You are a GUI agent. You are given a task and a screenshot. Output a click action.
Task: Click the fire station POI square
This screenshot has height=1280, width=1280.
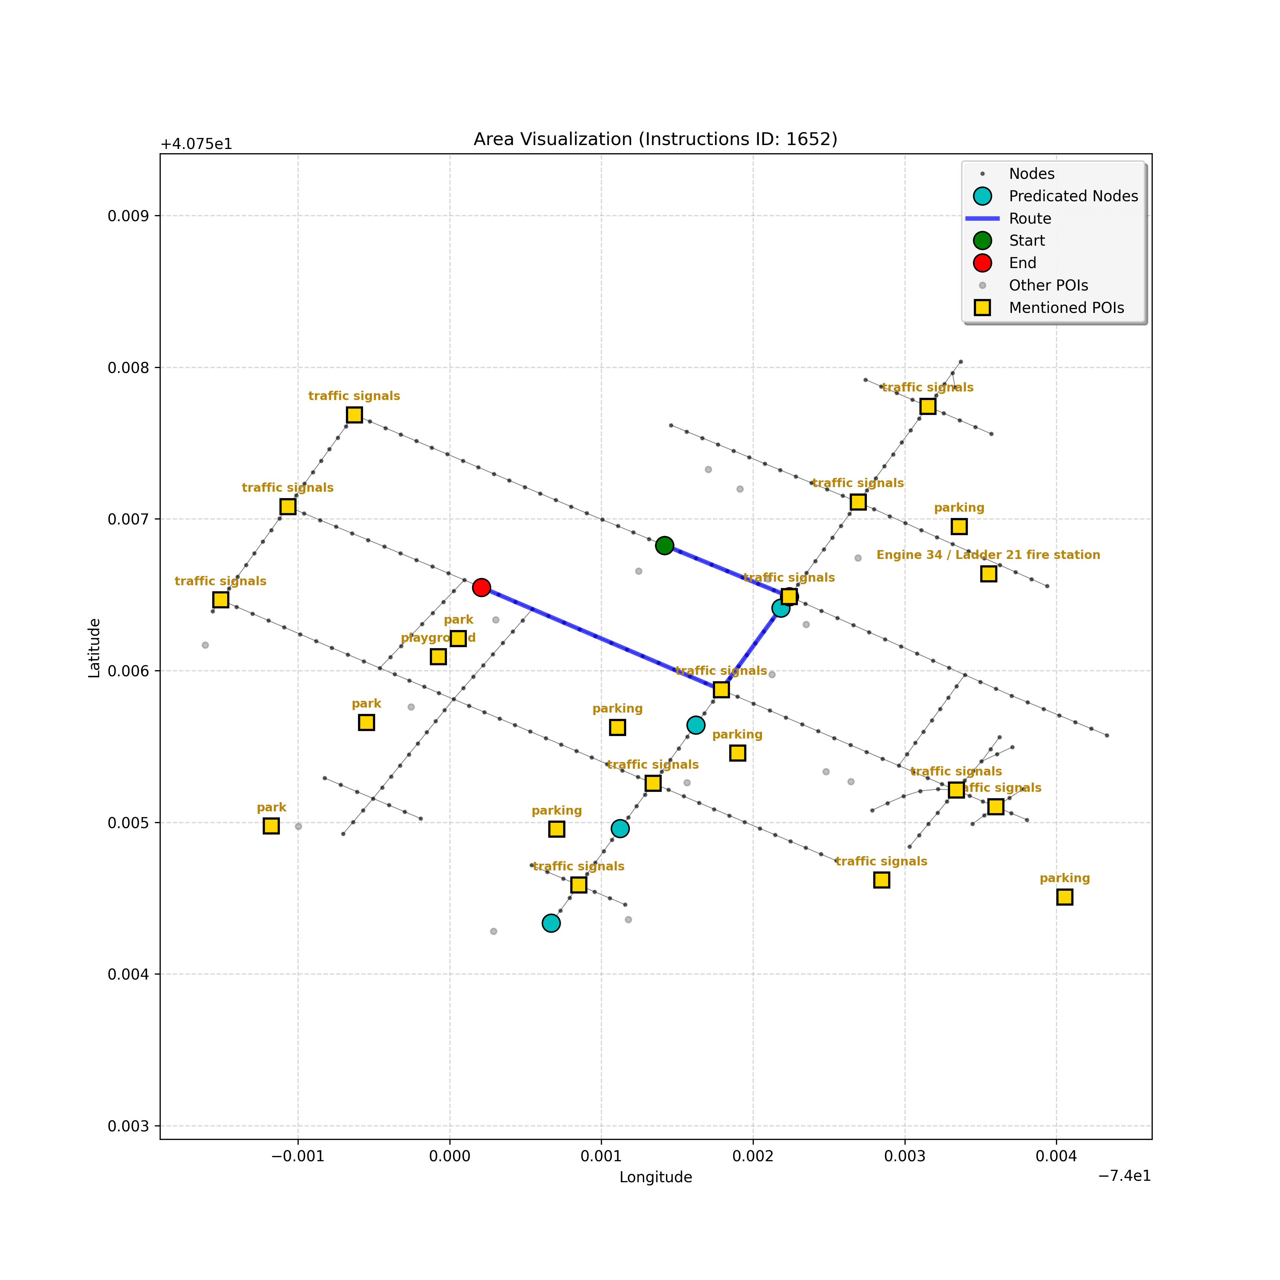[x=988, y=574]
